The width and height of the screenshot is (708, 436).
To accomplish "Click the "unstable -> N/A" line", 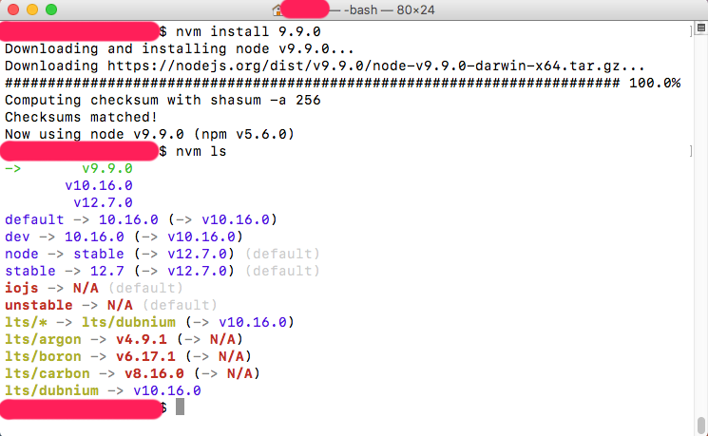I will pyautogui.click(x=111, y=305).
